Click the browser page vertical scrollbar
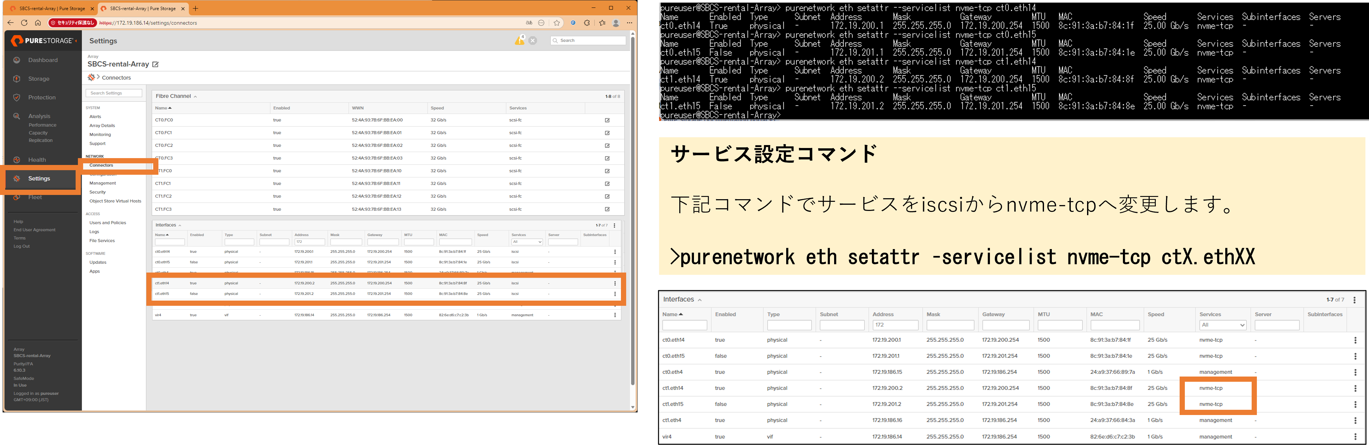Image resolution: width=1369 pixels, height=445 pixels. tap(632, 213)
